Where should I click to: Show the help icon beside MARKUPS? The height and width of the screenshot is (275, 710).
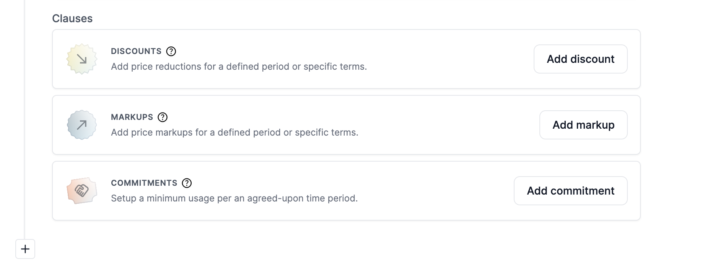tap(163, 117)
